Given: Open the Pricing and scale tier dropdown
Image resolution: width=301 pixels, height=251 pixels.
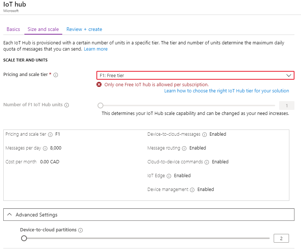Looking at the screenshot, I should [x=195, y=75].
